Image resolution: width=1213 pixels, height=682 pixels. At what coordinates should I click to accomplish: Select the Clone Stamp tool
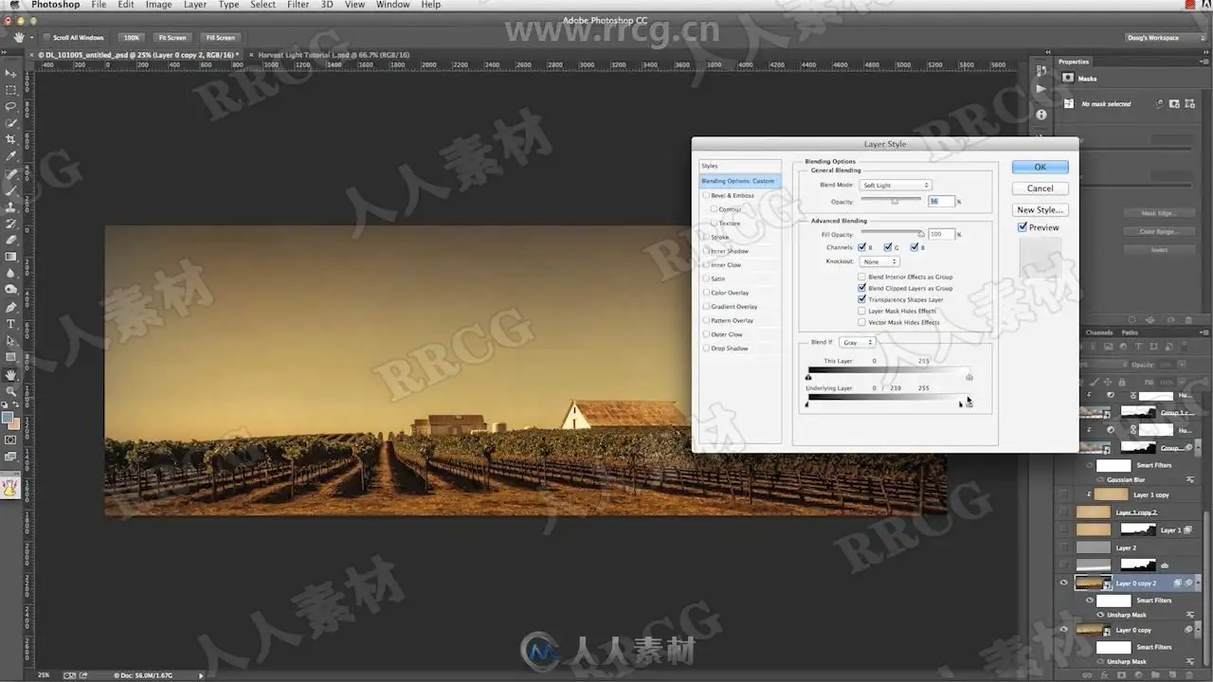click(11, 206)
